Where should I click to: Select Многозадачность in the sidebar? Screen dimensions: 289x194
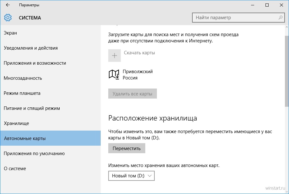[50, 78]
